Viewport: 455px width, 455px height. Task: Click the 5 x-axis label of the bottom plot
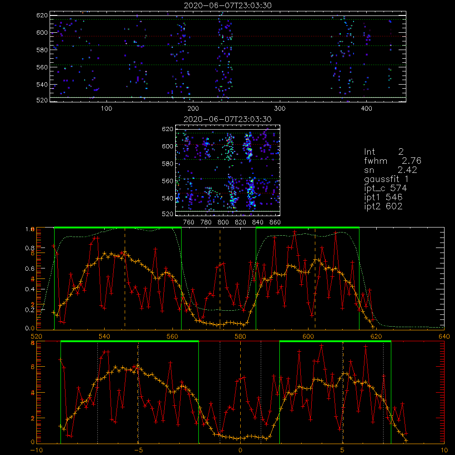coord(343,450)
